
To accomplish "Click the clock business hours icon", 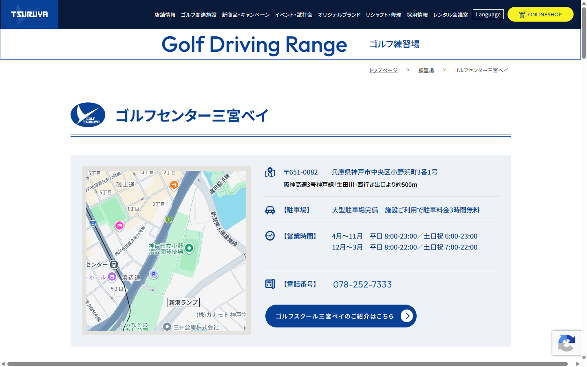I will 270,236.
